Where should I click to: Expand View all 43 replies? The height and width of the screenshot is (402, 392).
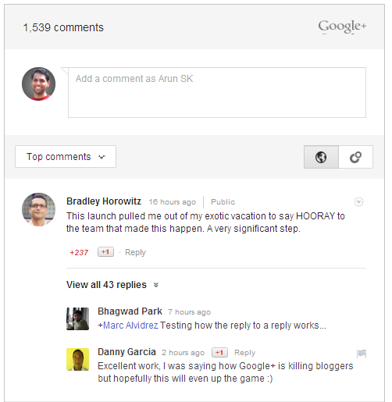pyautogui.click(x=112, y=285)
